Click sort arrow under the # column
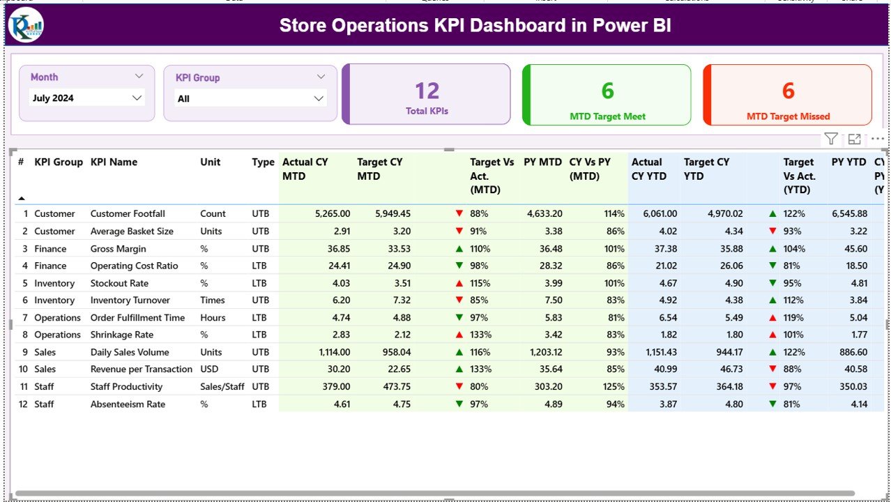This screenshot has width=891, height=502. tap(21, 199)
